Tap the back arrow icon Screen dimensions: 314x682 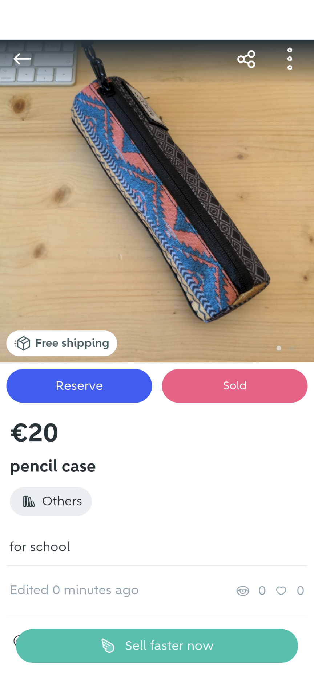pyautogui.click(x=22, y=59)
